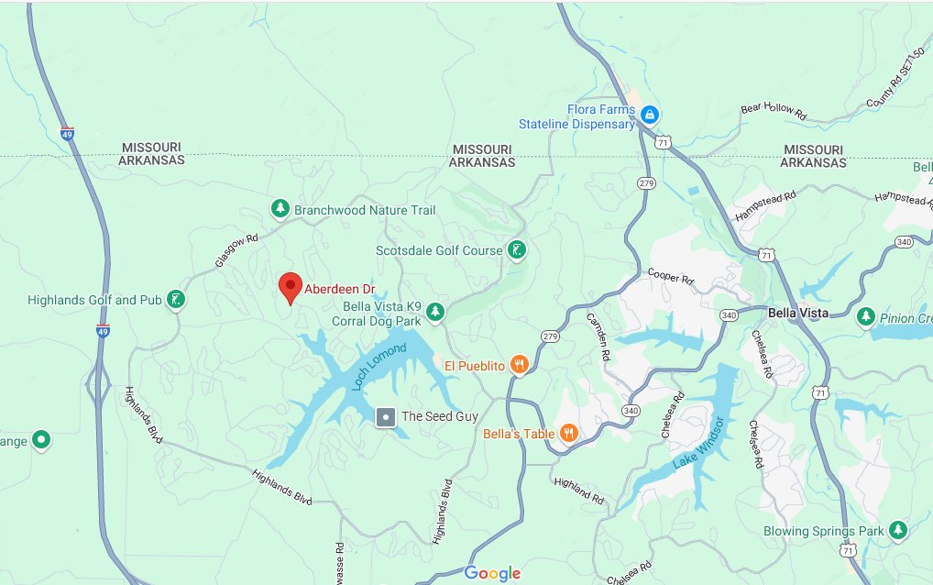Select The Seed Guy business marker
Viewport: 933px width, 585px height.
386,417
